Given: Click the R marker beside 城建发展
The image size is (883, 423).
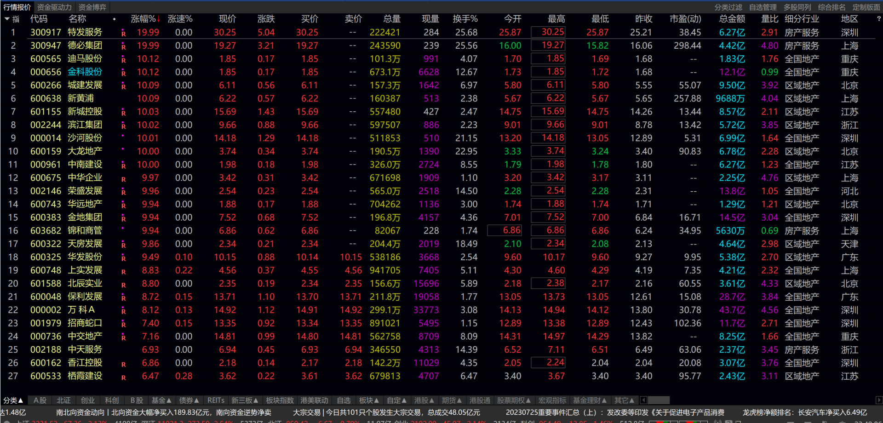Looking at the screenshot, I should [x=123, y=86].
